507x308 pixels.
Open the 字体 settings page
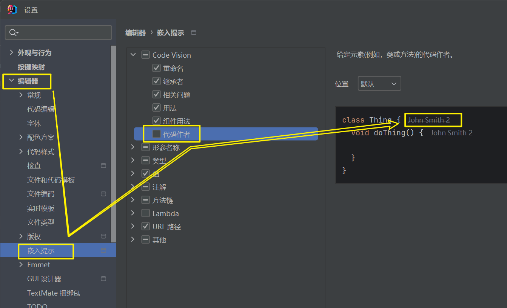(34, 124)
